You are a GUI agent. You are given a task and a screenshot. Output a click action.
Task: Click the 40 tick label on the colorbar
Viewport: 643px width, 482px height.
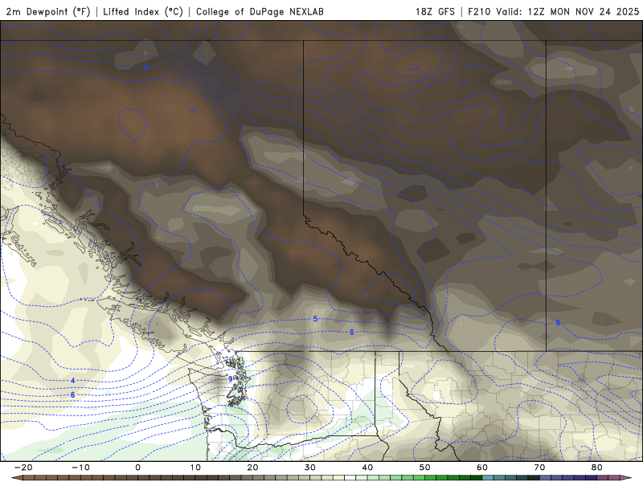(x=367, y=468)
